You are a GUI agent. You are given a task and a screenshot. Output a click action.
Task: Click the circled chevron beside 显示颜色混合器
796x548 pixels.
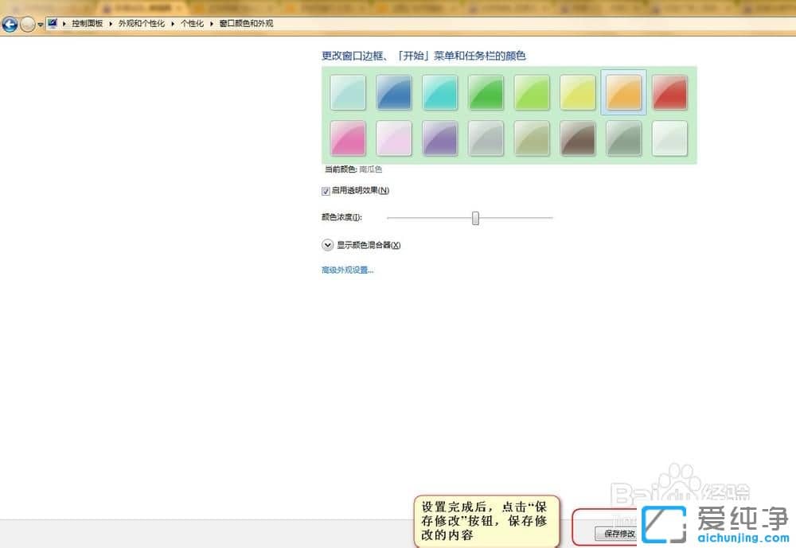[x=326, y=244]
